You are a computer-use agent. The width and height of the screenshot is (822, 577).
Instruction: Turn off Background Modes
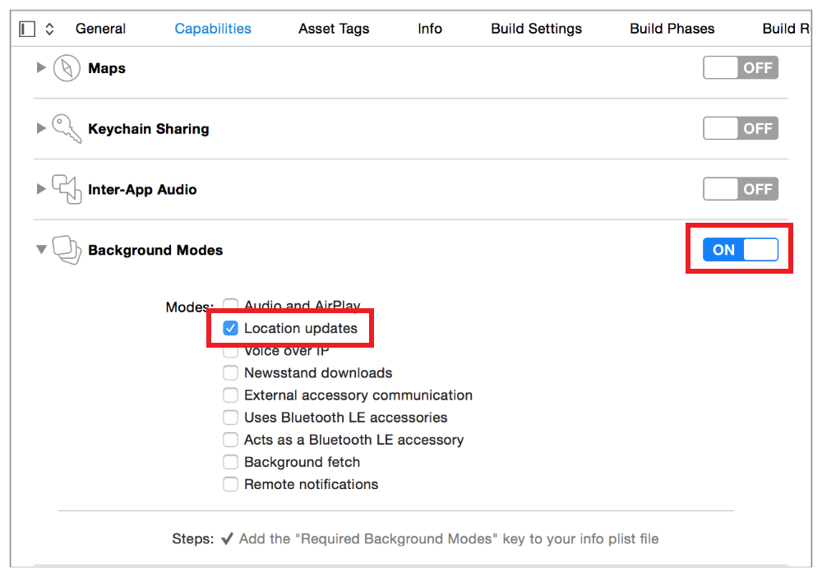[739, 249]
